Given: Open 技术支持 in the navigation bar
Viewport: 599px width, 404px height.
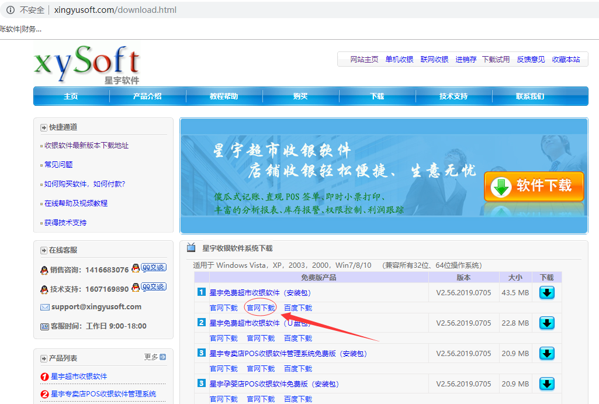Looking at the screenshot, I should coord(453,96).
